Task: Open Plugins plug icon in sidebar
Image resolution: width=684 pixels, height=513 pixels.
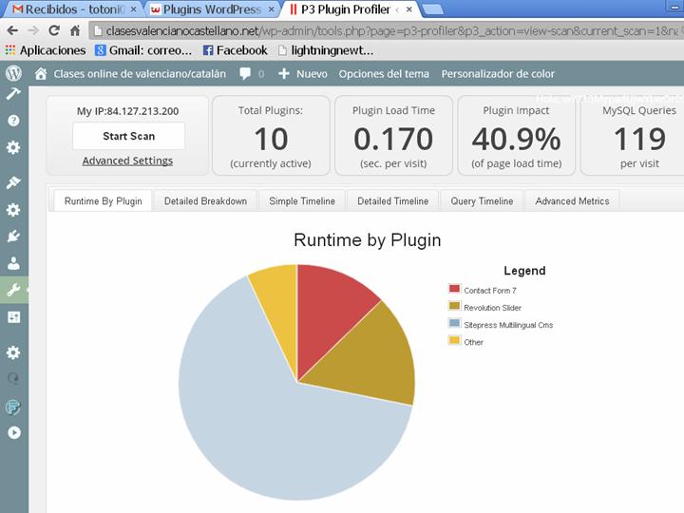Action: [x=13, y=237]
